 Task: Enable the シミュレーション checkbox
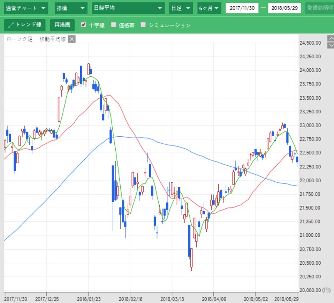coord(143,25)
